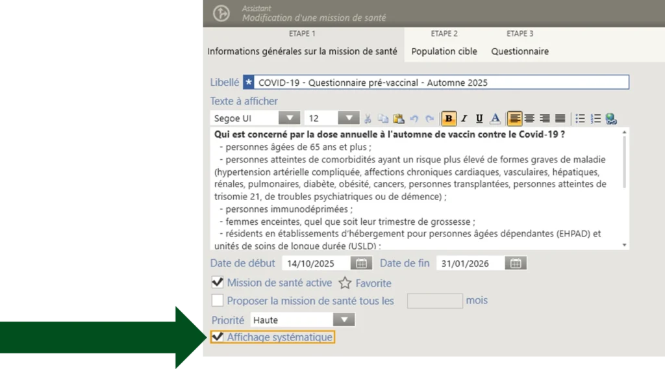The image size is (665, 369).
Task: Open the text font color picker
Action: point(495,118)
